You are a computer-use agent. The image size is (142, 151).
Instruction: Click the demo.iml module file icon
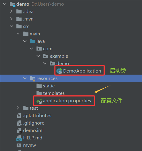pos(19,130)
